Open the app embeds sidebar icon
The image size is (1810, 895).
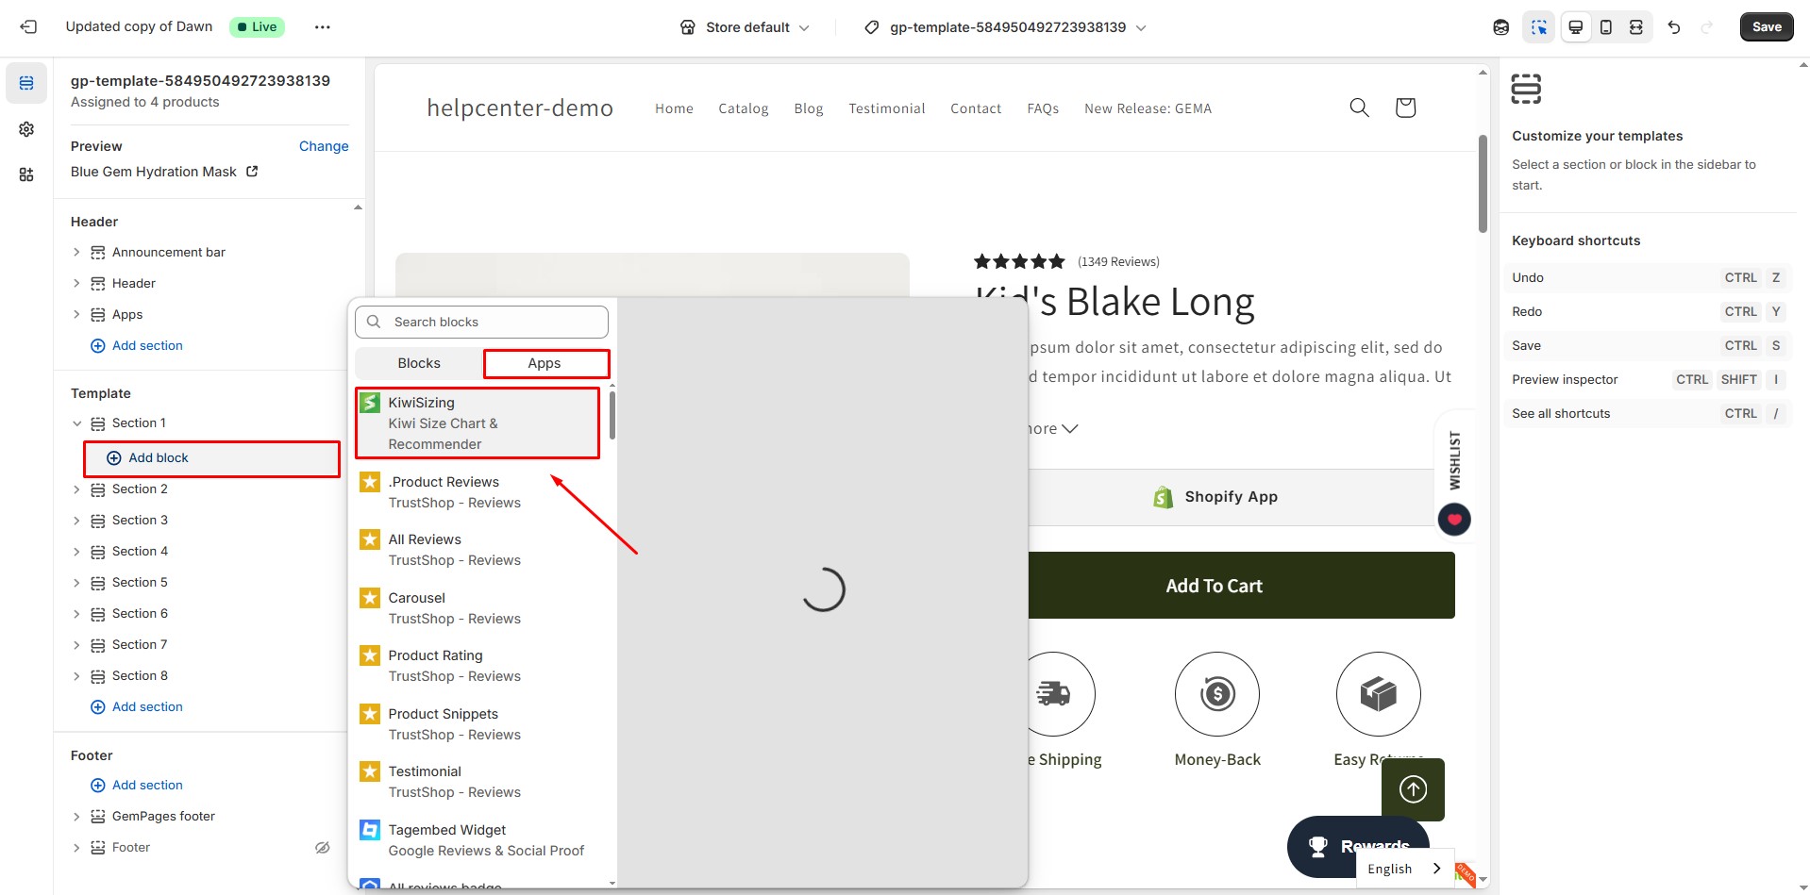[26, 174]
